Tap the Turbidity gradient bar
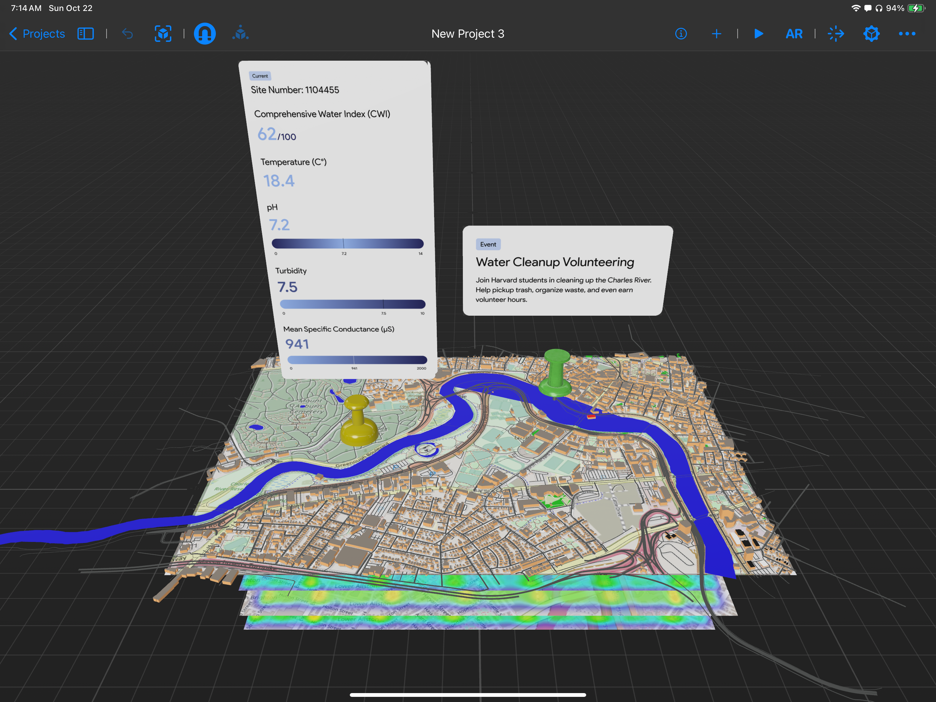Screen dimensions: 936x702 [353, 304]
